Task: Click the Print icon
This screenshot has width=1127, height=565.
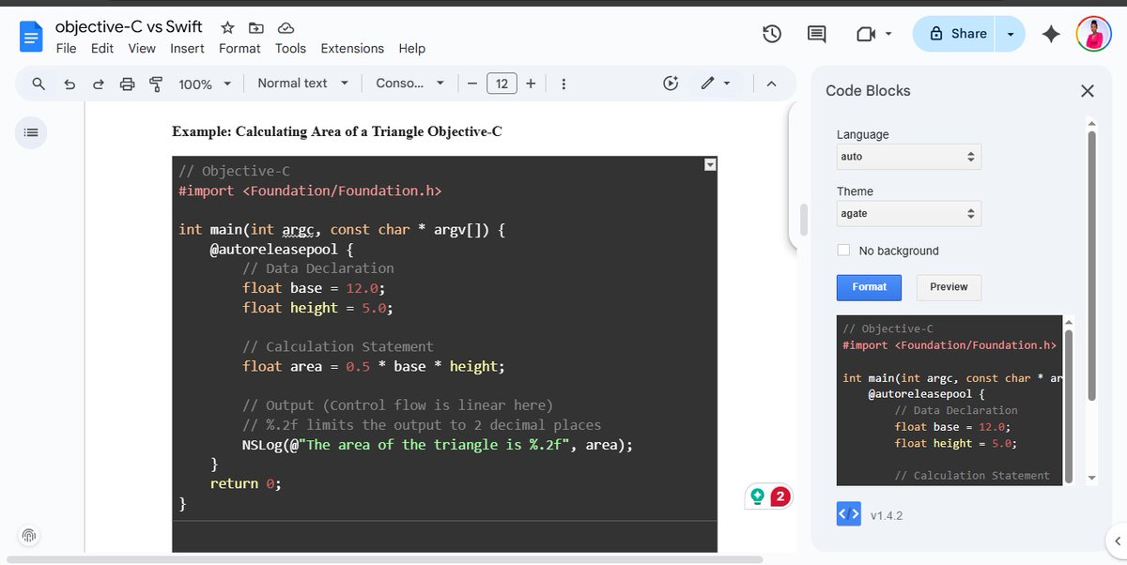Action: 127,84
